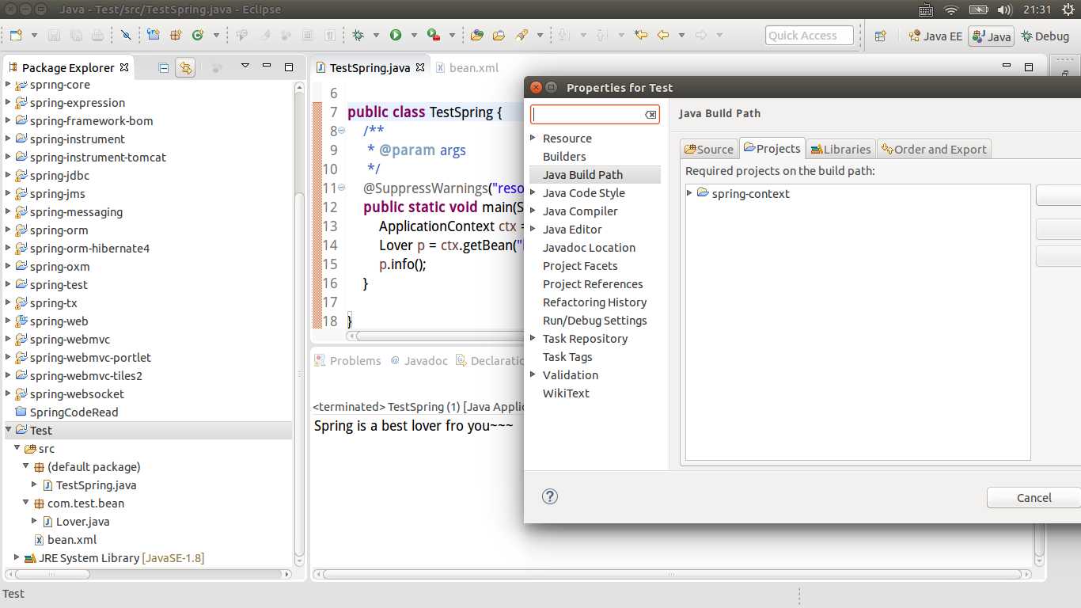Select the Order and Export tab

click(933, 149)
